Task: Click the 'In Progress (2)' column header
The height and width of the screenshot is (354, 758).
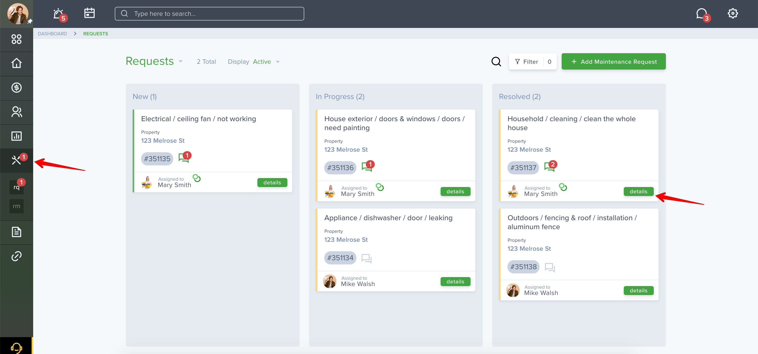Action: [340, 97]
